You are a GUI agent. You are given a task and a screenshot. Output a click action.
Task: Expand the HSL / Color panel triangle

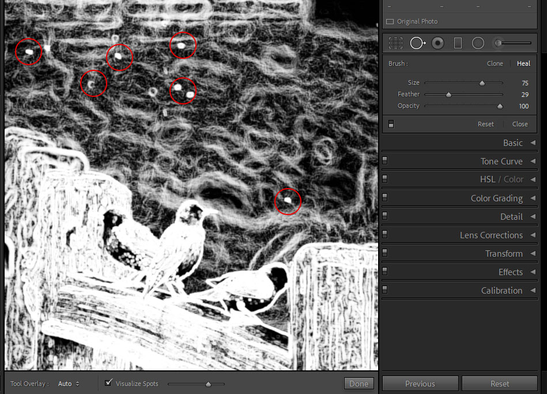533,179
